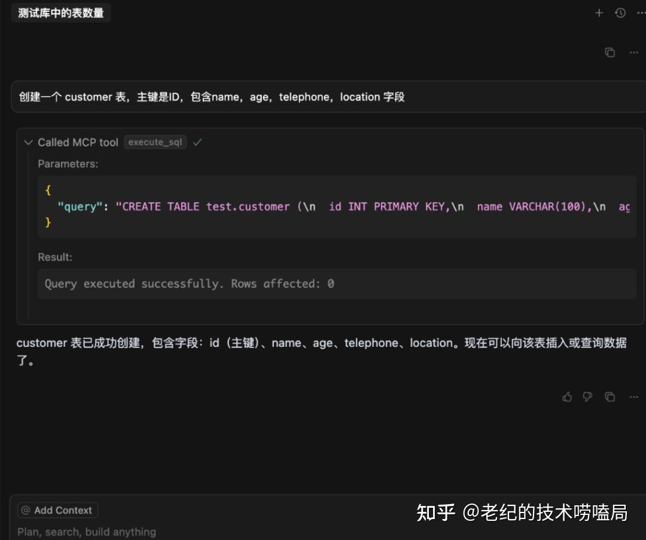Image resolution: width=646 pixels, height=540 pixels.
Task: Open the ellipsis menu below the reply
Action: point(634,396)
